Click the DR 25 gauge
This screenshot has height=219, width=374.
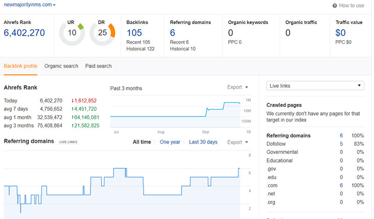point(102,33)
